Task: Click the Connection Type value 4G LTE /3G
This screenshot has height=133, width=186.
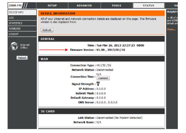Action: tap(104, 65)
